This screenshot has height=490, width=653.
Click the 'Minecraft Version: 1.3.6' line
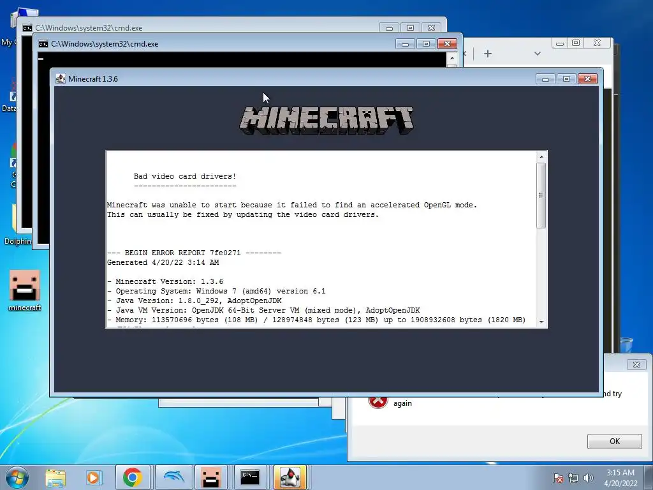click(x=165, y=281)
